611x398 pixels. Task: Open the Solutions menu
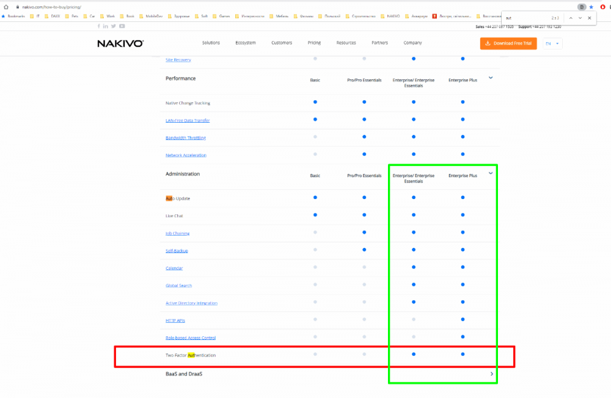point(211,43)
